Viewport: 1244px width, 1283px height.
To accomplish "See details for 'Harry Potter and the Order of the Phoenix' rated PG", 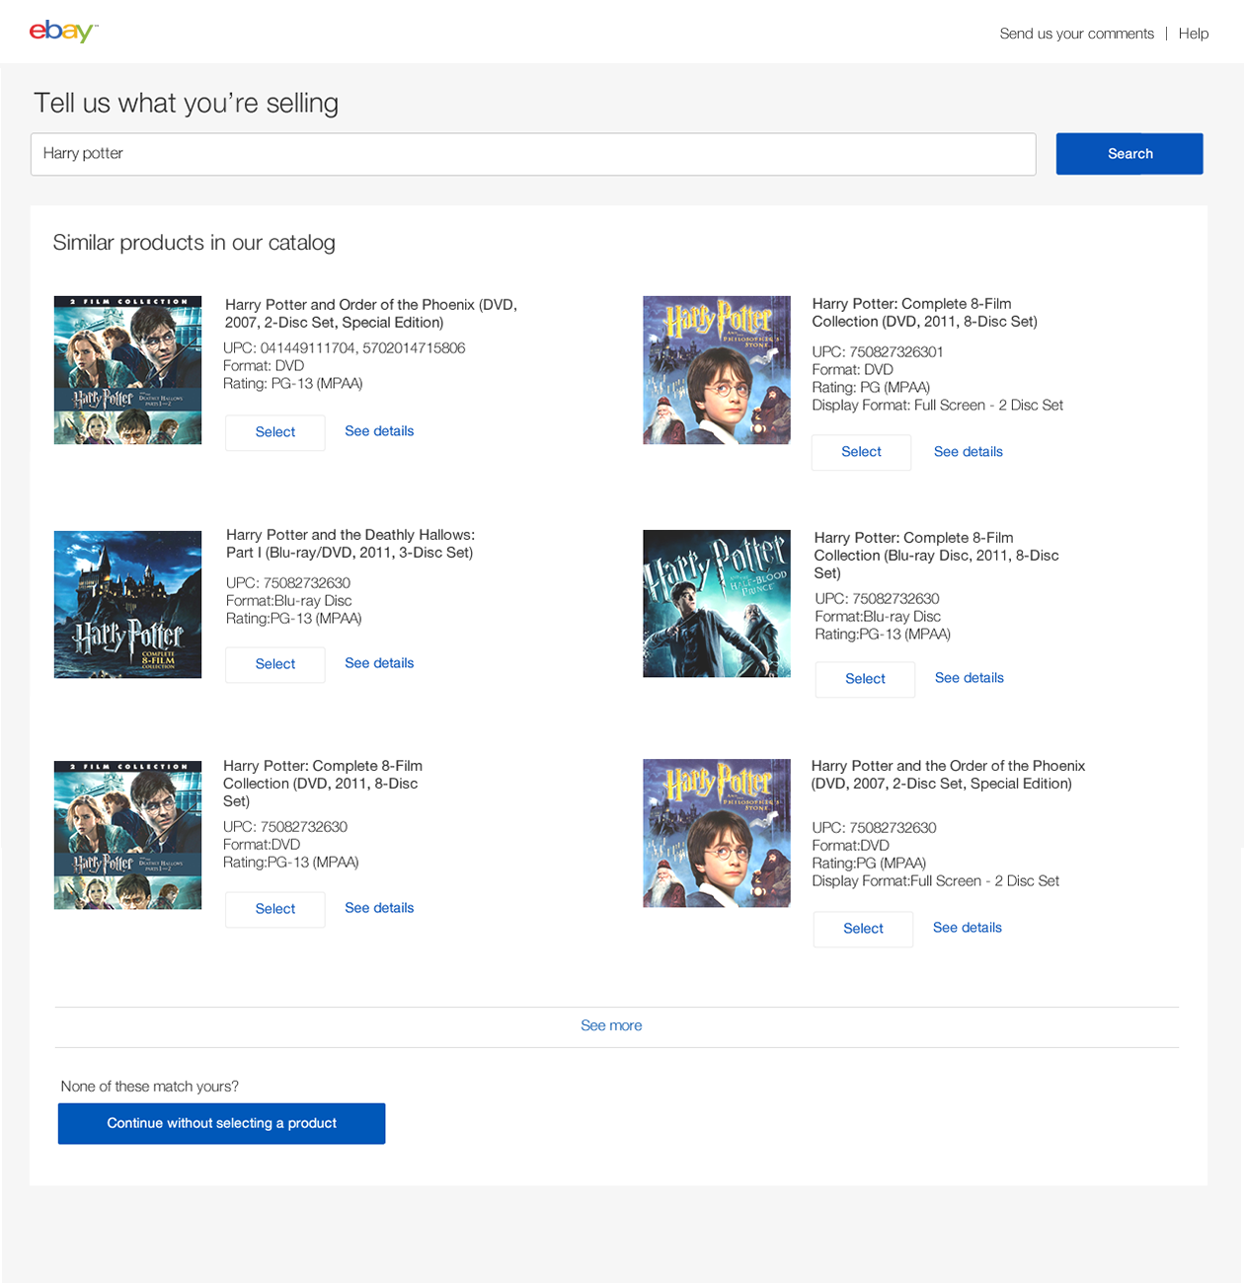I will [968, 928].
